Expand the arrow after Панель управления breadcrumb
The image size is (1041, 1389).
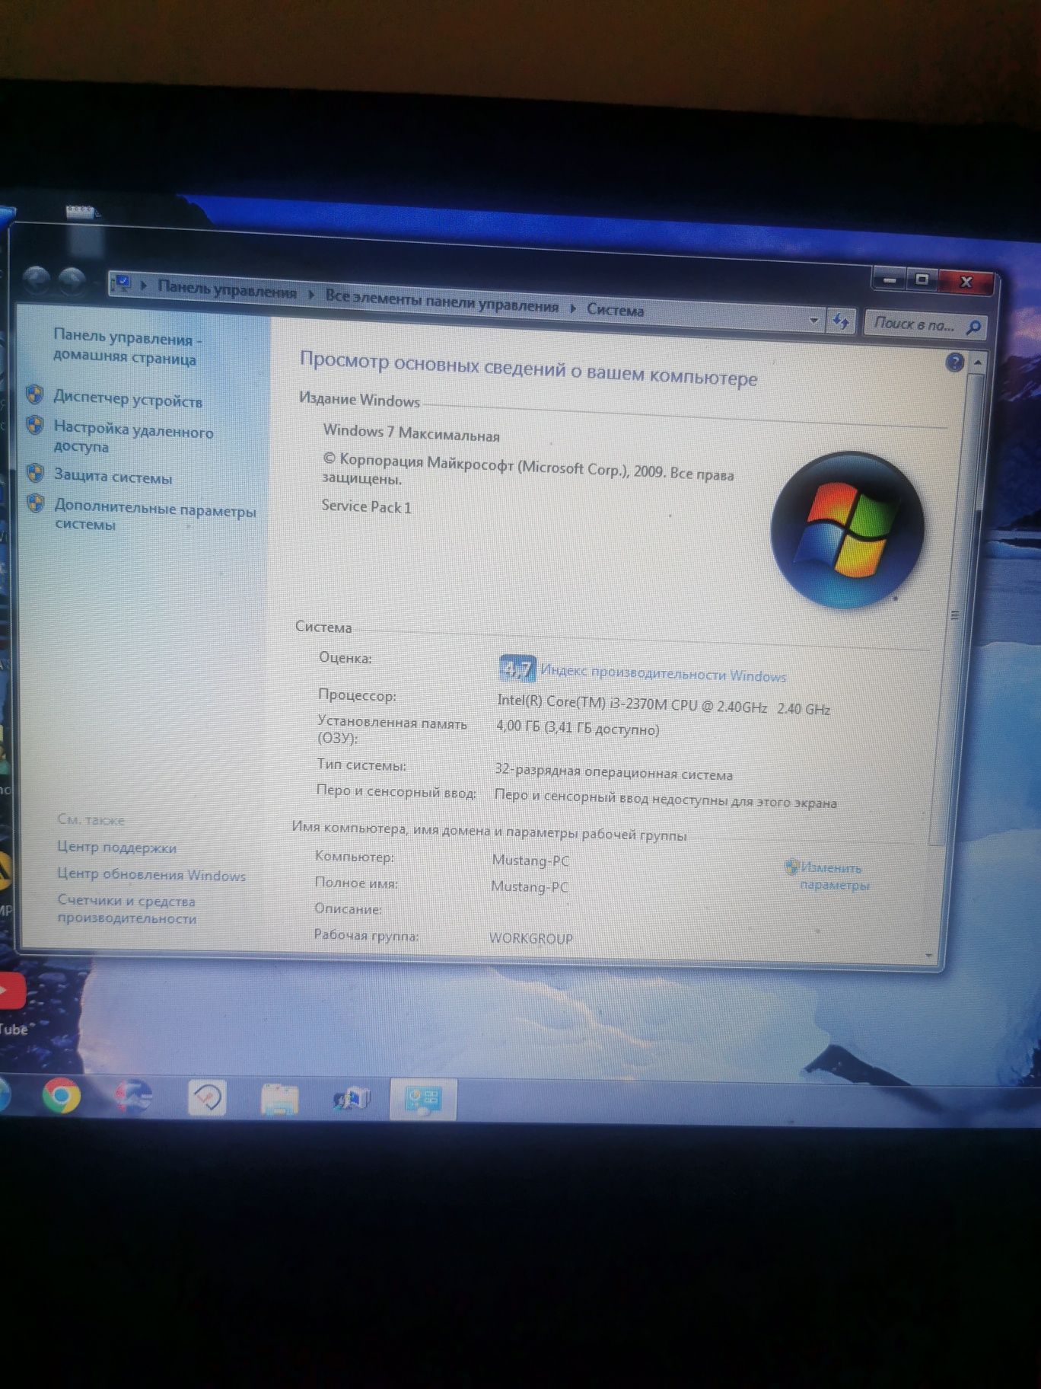click(x=310, y=294)
